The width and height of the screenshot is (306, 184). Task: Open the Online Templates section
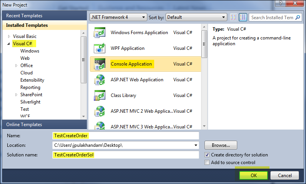point(45,125)
